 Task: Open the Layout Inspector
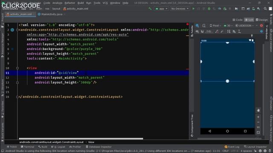(256, 147)
